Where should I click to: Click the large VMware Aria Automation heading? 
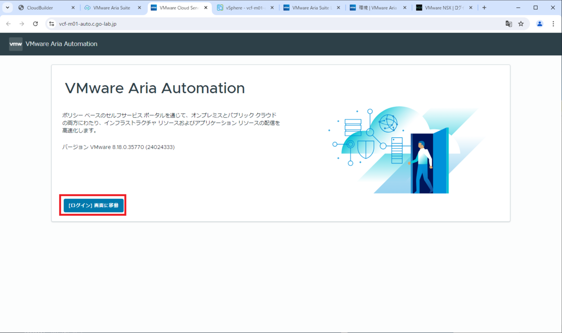pyautogui.click(x=155, y=88)
